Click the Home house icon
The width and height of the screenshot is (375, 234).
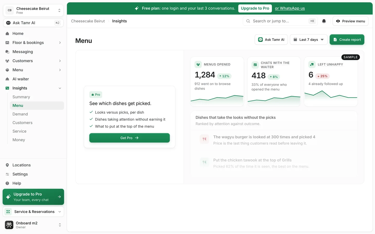(7, 34)
